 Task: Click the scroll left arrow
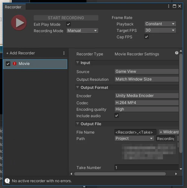pos(71,174)
